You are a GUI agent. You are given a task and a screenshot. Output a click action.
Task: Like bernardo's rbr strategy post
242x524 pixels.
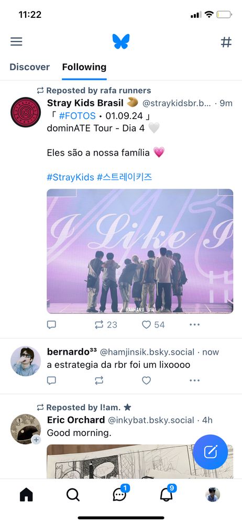(146, 380)
